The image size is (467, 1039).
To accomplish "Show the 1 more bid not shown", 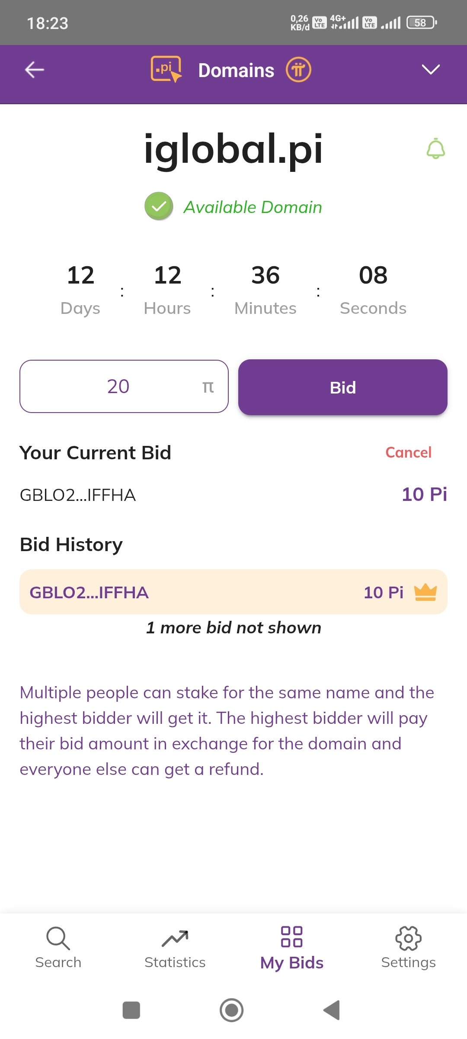I will [x=233, y=628].
